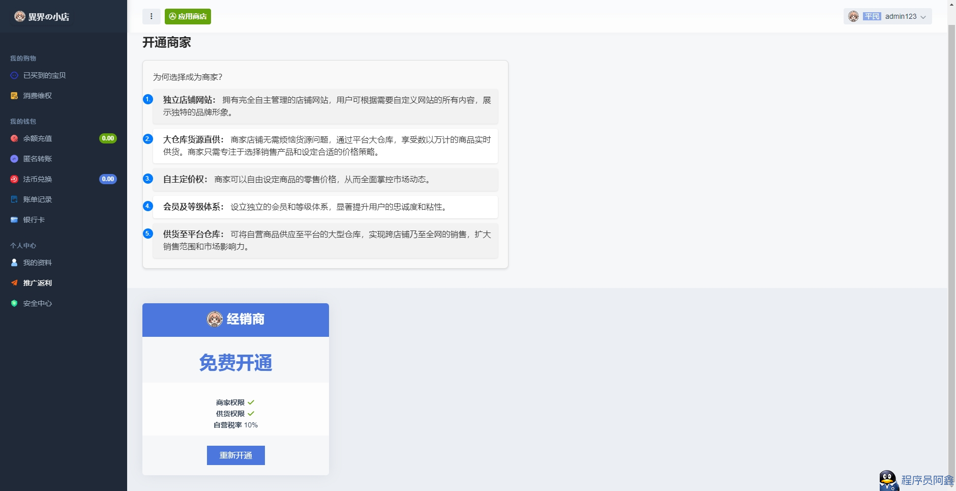Viewport: 956px width, 491px height.
Task: Click the 重新开通 button
Action: point(236,455)
